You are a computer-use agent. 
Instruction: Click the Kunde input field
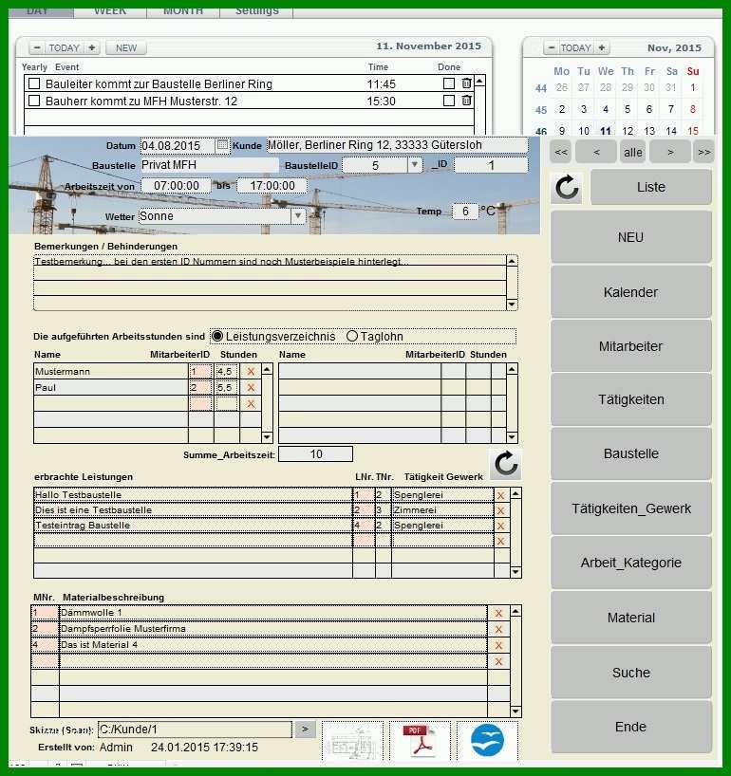click(x=397, y=145)
